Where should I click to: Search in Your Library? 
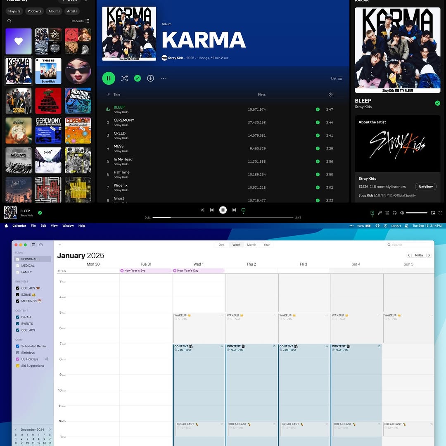pyautogui.click(x=9, y=21)
